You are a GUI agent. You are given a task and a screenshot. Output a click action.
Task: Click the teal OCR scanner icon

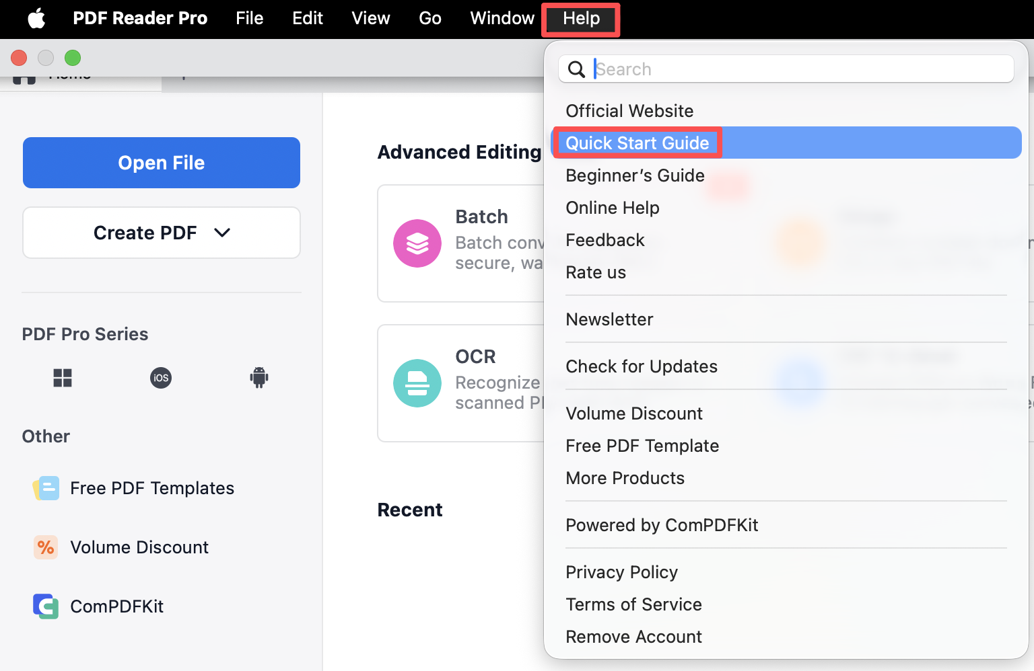(x=417, y=383)
